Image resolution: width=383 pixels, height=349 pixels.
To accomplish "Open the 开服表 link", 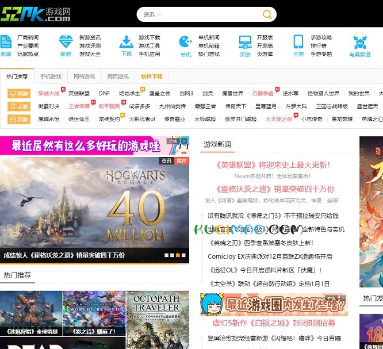I will click(265, 37).
